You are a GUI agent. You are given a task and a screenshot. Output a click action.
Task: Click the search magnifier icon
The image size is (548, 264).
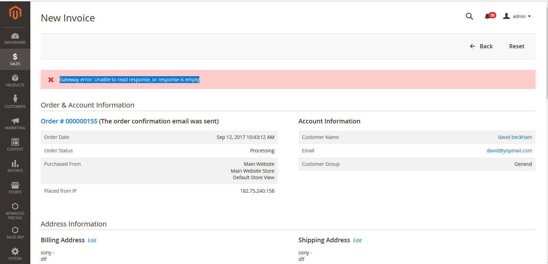coord(469,16)
